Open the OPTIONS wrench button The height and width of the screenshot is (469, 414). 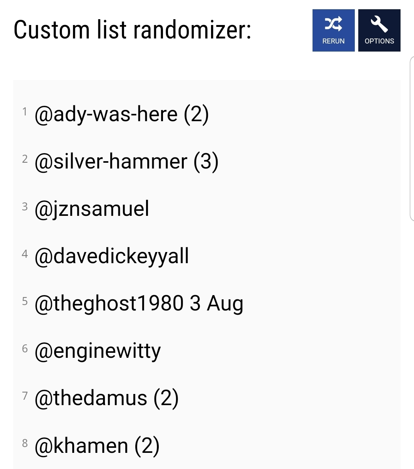click(379, 30)
